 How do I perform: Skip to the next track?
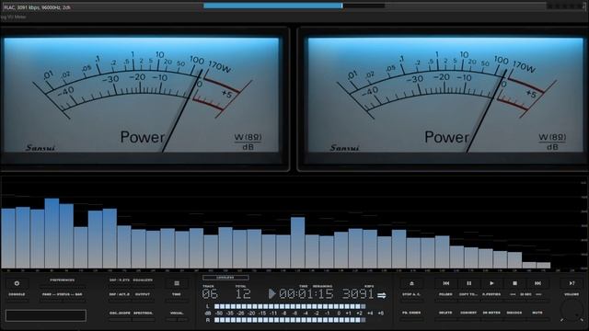tap(537, 283)
